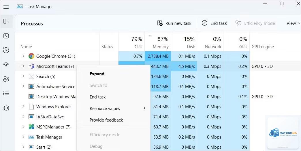Click the Google Chrome process icon
This screenshot has width=301, height=151.
coord(31,56)
